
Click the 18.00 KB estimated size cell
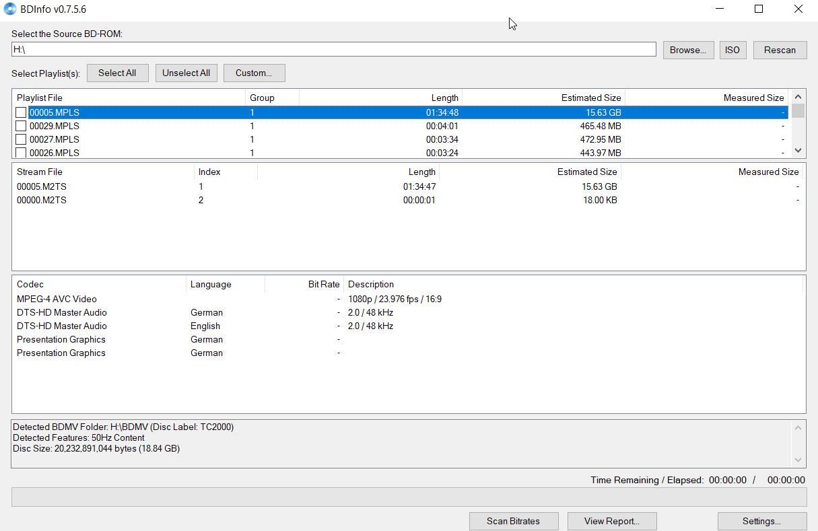pos(600,200)
